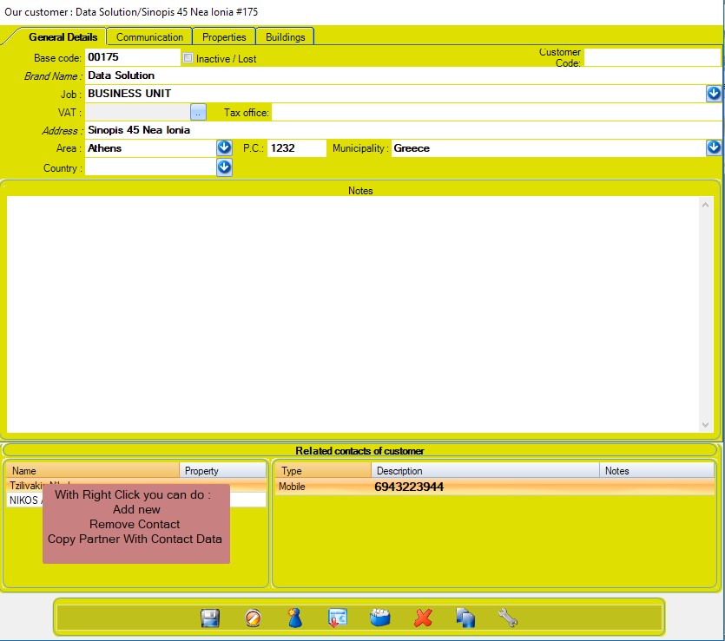Open the Buildings tab
725x641 pixels.
click(x=285, y=37)
